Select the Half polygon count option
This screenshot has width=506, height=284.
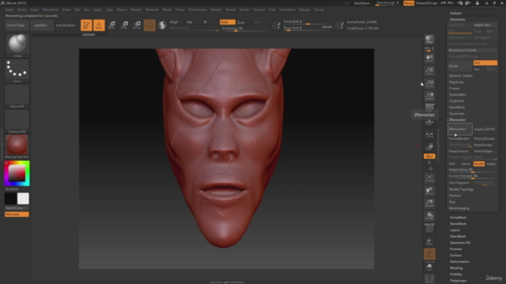[451, 163]
